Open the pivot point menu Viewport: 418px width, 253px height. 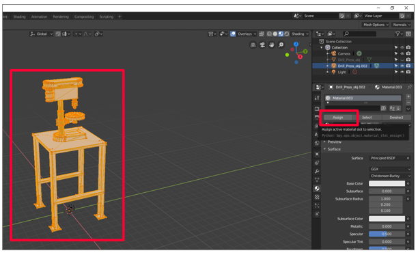pyautogui.click(x=98, y=34)
